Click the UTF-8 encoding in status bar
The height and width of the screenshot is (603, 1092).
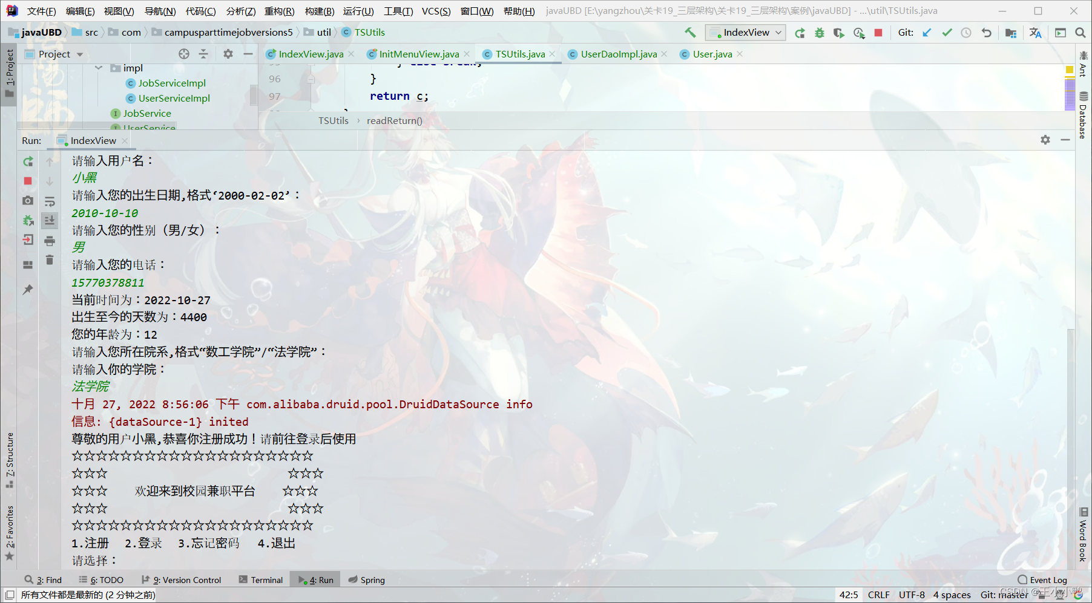click(x=912, y=595)
